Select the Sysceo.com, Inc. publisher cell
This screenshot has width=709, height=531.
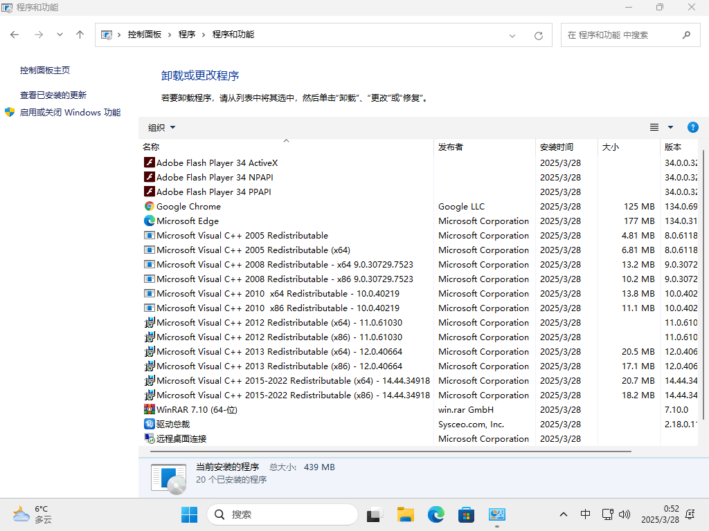pyautogui.click(x=471, y=424)
